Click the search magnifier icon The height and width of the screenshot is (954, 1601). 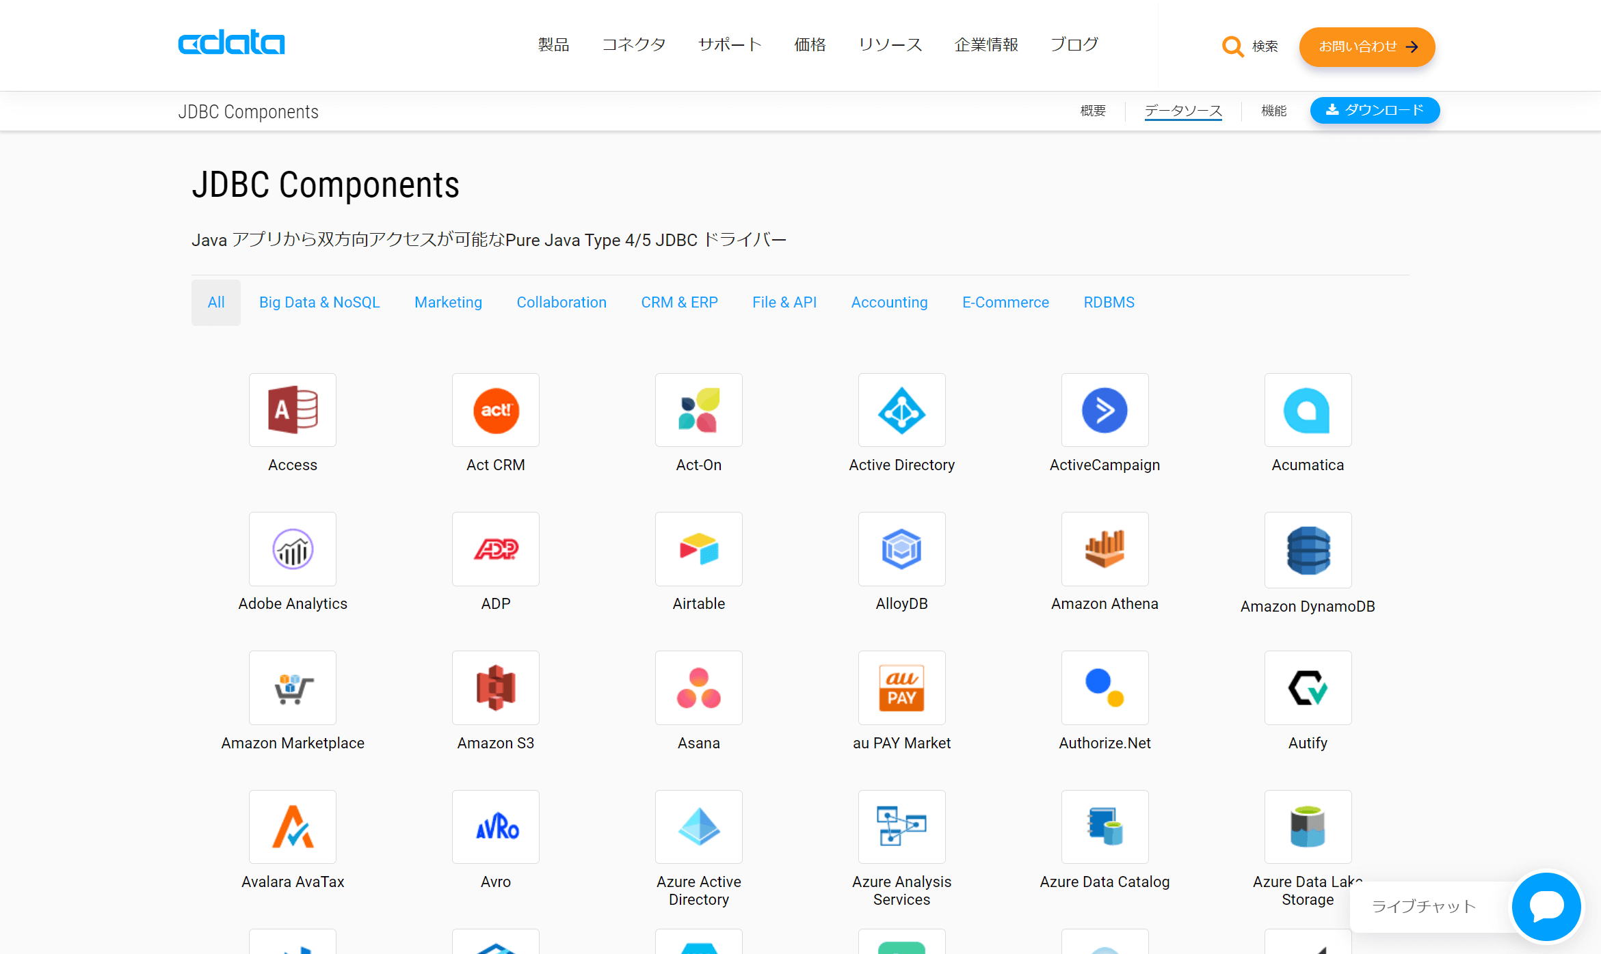pyautogui.click(x=1232, y=46)
